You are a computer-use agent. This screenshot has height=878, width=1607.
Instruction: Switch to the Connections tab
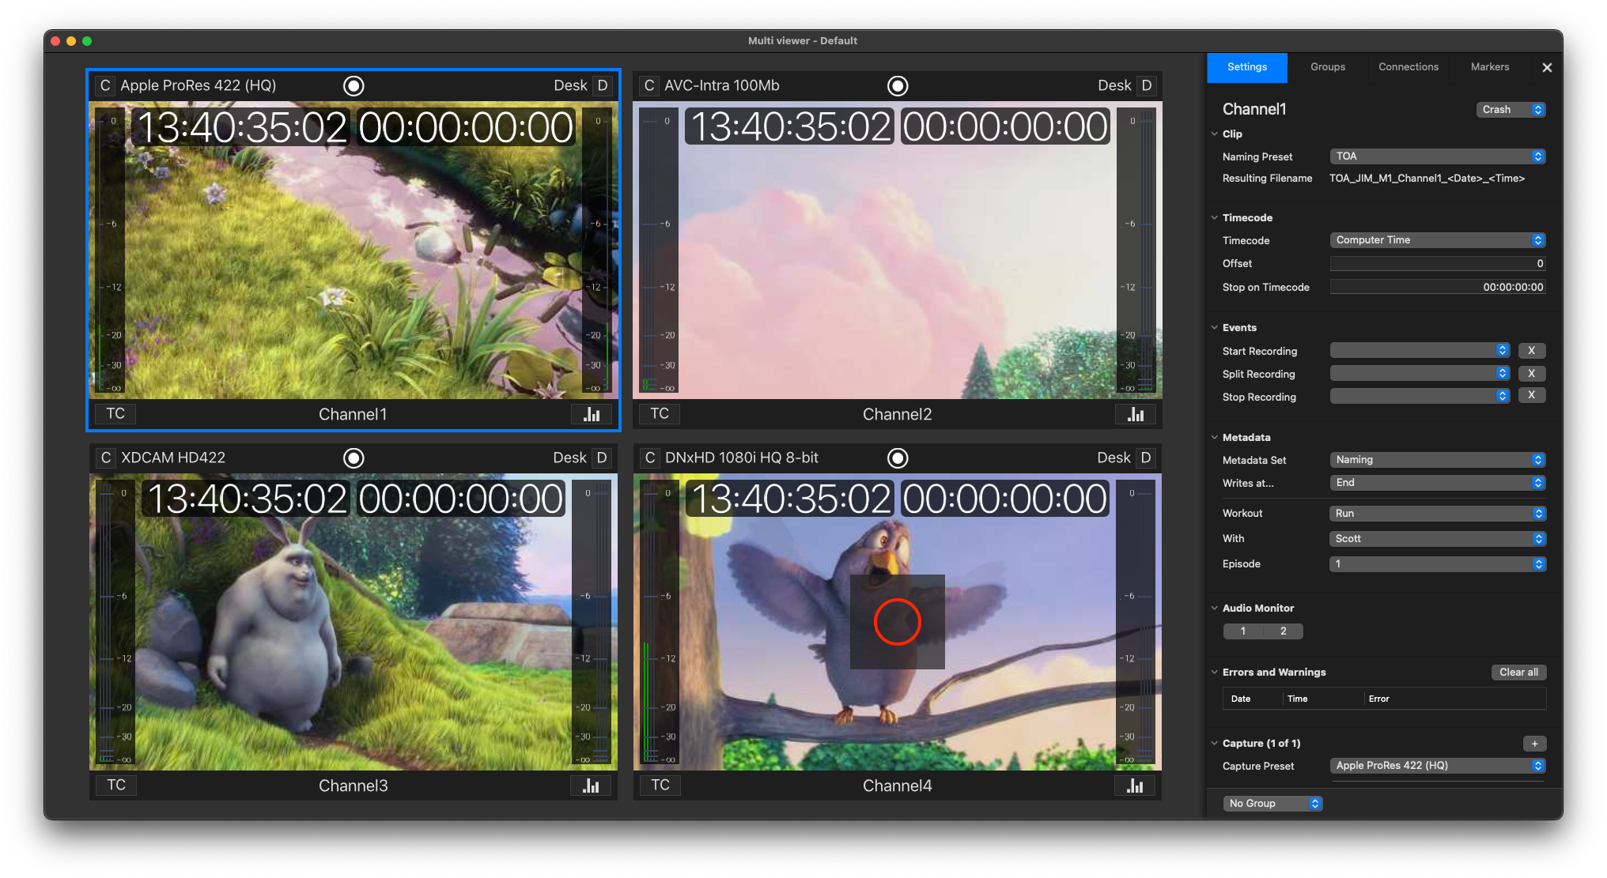1408,67
